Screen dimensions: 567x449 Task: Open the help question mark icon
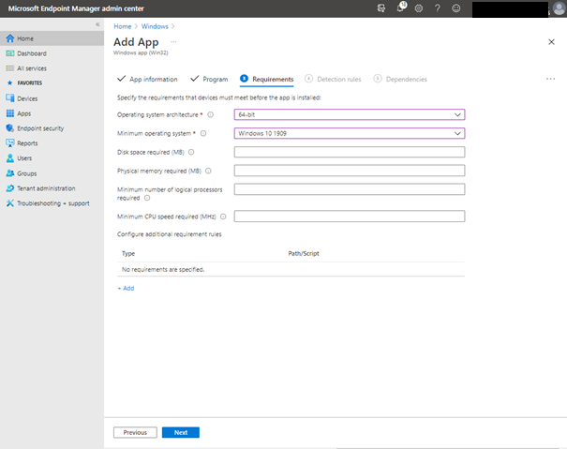[x=438, y=7]
